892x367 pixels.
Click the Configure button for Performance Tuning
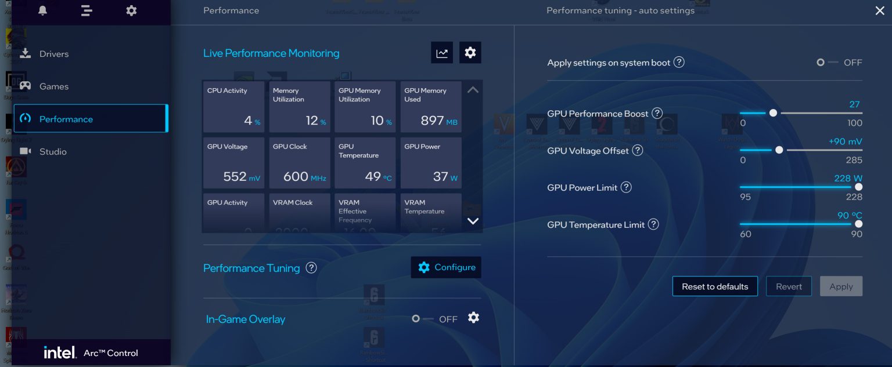pos(446,267)
